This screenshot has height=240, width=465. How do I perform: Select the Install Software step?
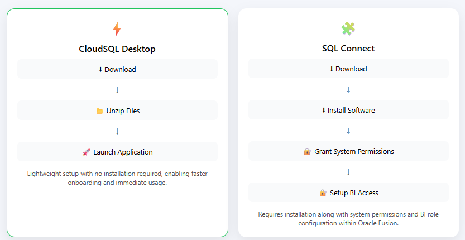coord(348,110)
